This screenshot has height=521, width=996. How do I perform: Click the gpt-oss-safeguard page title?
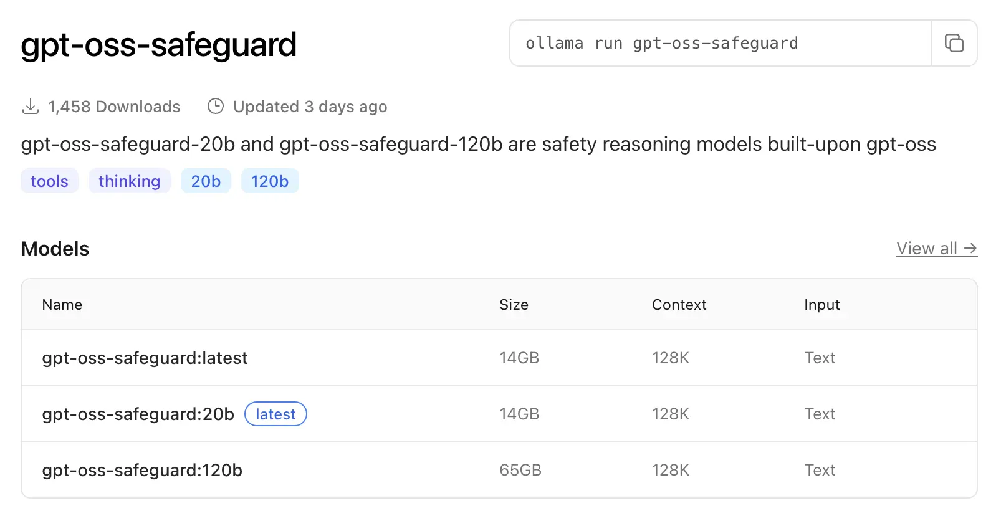pyautogui.click(x=159, y=44)
